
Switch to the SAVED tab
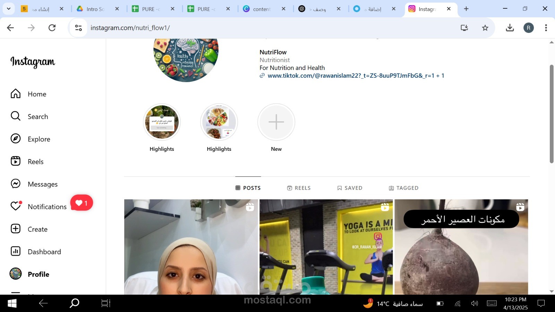pos(350,188)
